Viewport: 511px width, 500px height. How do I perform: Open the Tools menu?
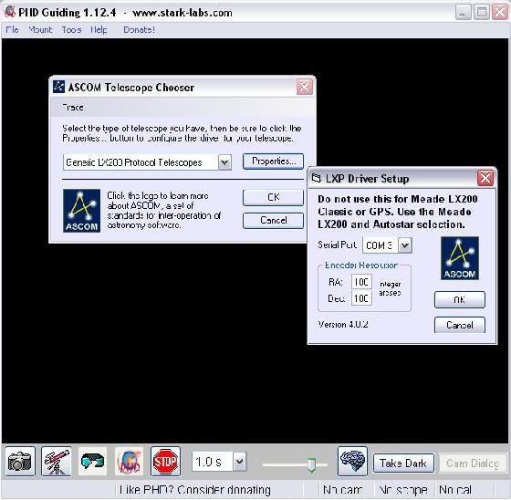71,30
